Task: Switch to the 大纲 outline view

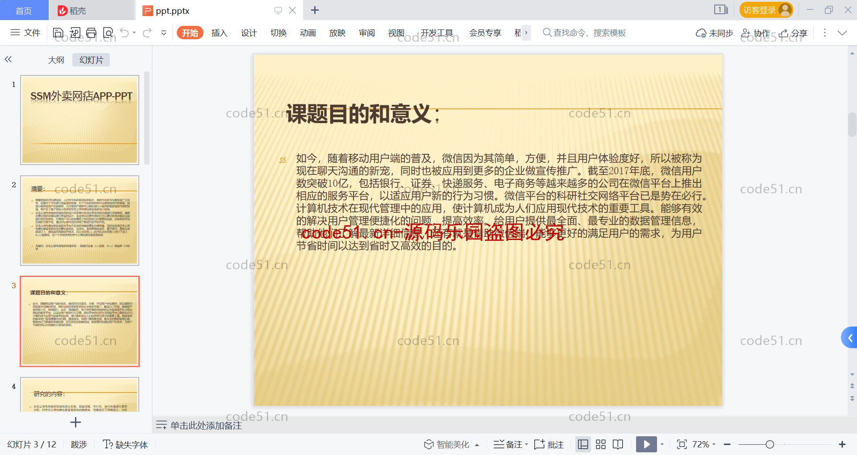Action: click(x=56, y=60)
